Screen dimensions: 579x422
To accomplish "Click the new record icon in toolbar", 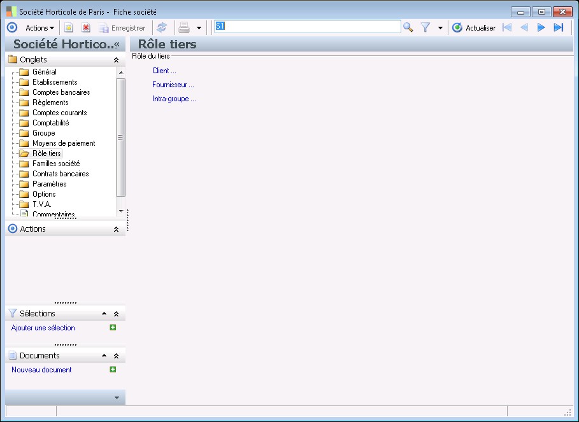I will tap(69, 27).
